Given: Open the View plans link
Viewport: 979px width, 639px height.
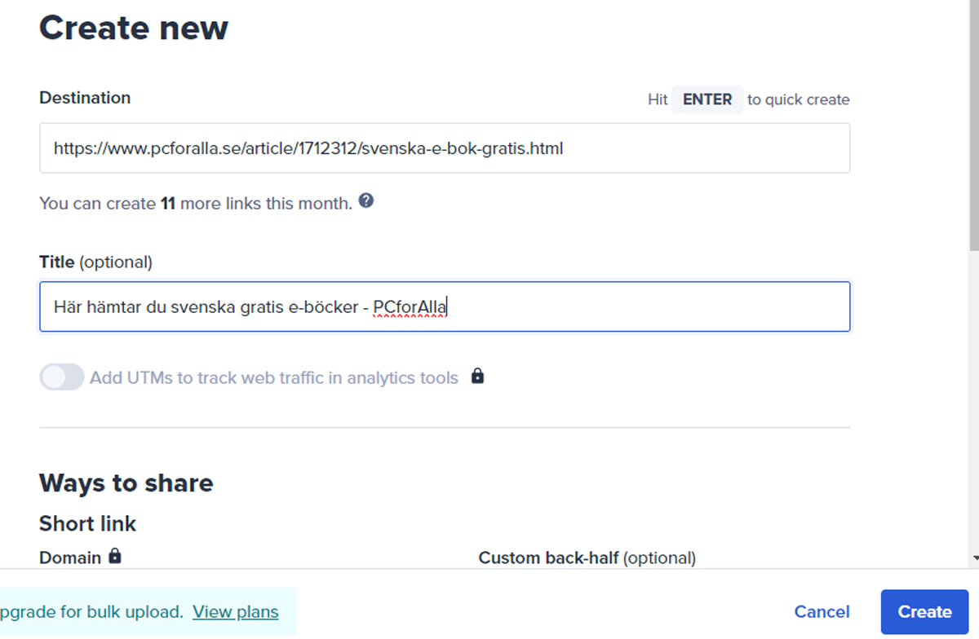Looking at the screenshot, I should click(235, 611).
